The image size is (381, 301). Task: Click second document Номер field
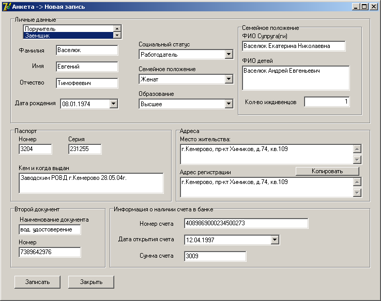(x=50, y=252)
